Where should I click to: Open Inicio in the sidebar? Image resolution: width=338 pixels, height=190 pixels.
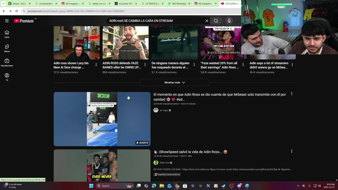[x=7, y=34]
